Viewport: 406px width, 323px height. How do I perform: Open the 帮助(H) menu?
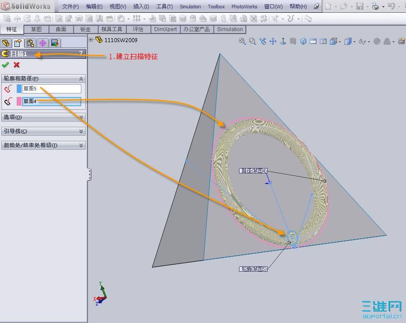tap(298, 7)
